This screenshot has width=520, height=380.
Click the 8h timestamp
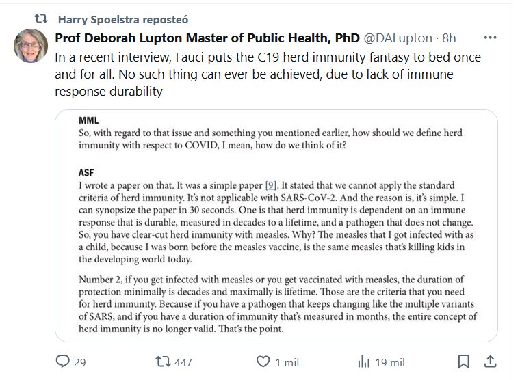[x=448, y=38]
